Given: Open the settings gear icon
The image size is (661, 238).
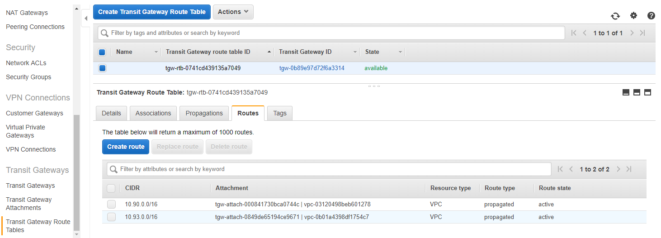Looking at the screenshot, I should [x=633, y=16].
